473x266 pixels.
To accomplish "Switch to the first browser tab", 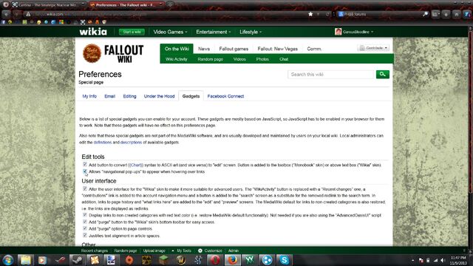I will 49,5.
